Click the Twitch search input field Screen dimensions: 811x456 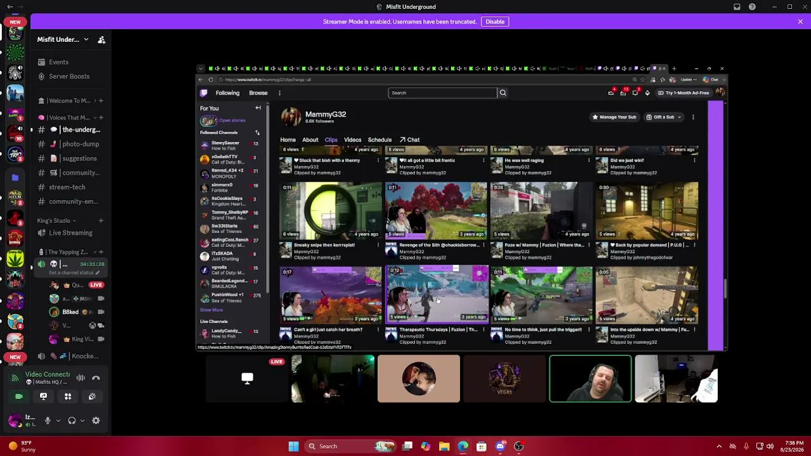pos(442,93)
